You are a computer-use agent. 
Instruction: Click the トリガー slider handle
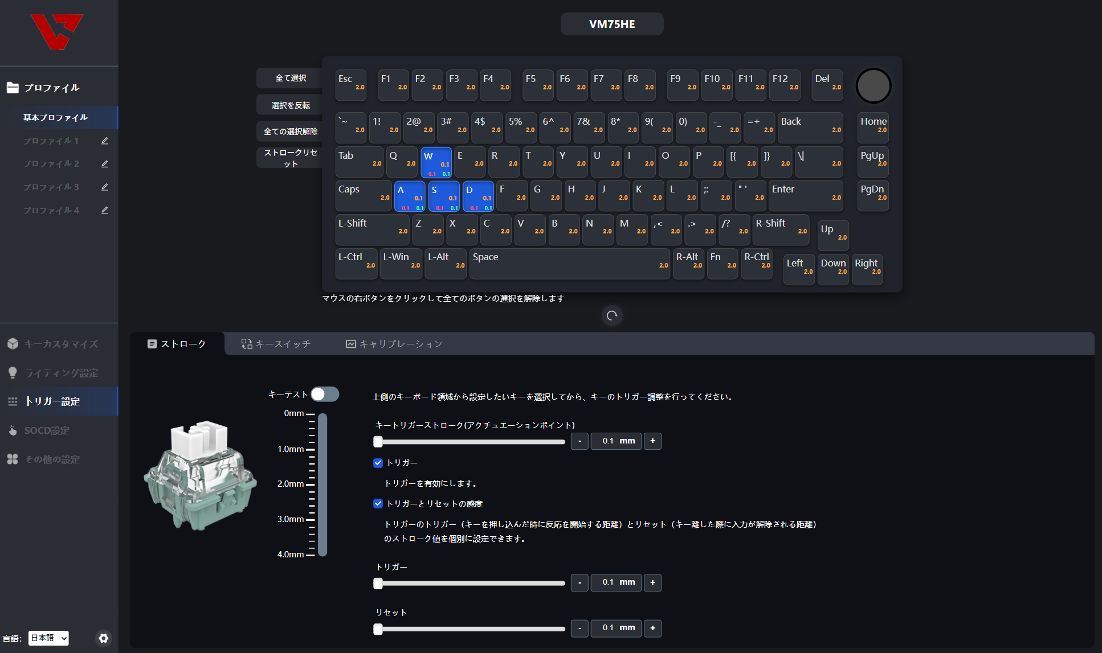(378, 583)
